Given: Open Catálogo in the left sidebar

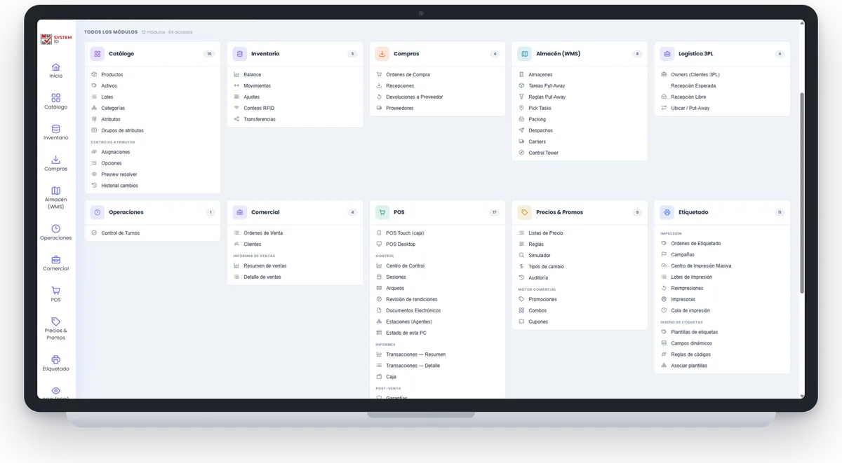Looking at the screenshot, I should pyautogui.click(x=55, y=102).
